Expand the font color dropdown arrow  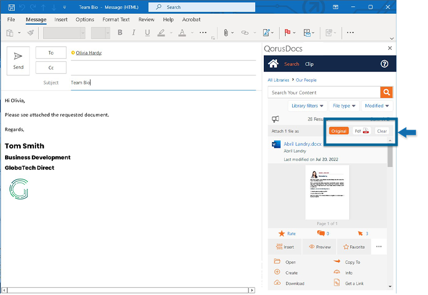point(192,32)
